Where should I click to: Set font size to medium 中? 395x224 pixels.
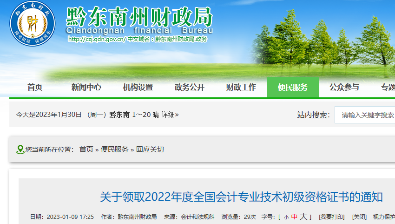point(294,217)
